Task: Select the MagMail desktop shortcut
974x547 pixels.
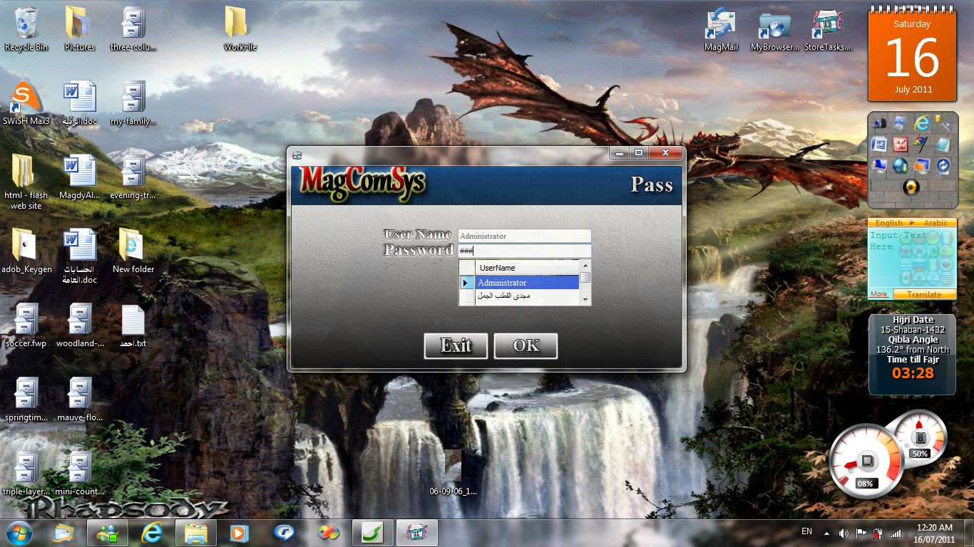Action: (721, 28)
